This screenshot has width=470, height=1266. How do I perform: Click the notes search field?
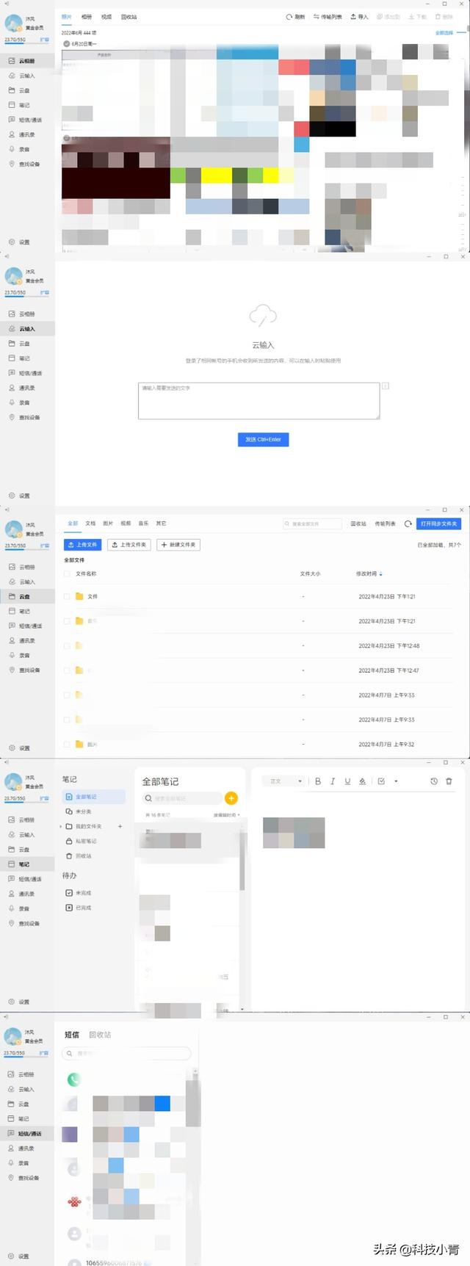click(x=182, y=798)
